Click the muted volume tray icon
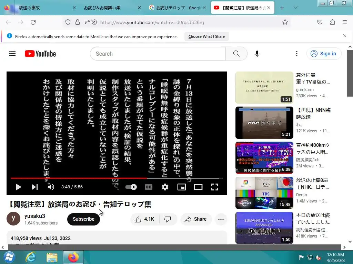The width and height of the screenshot is (353, 264). 318,257
